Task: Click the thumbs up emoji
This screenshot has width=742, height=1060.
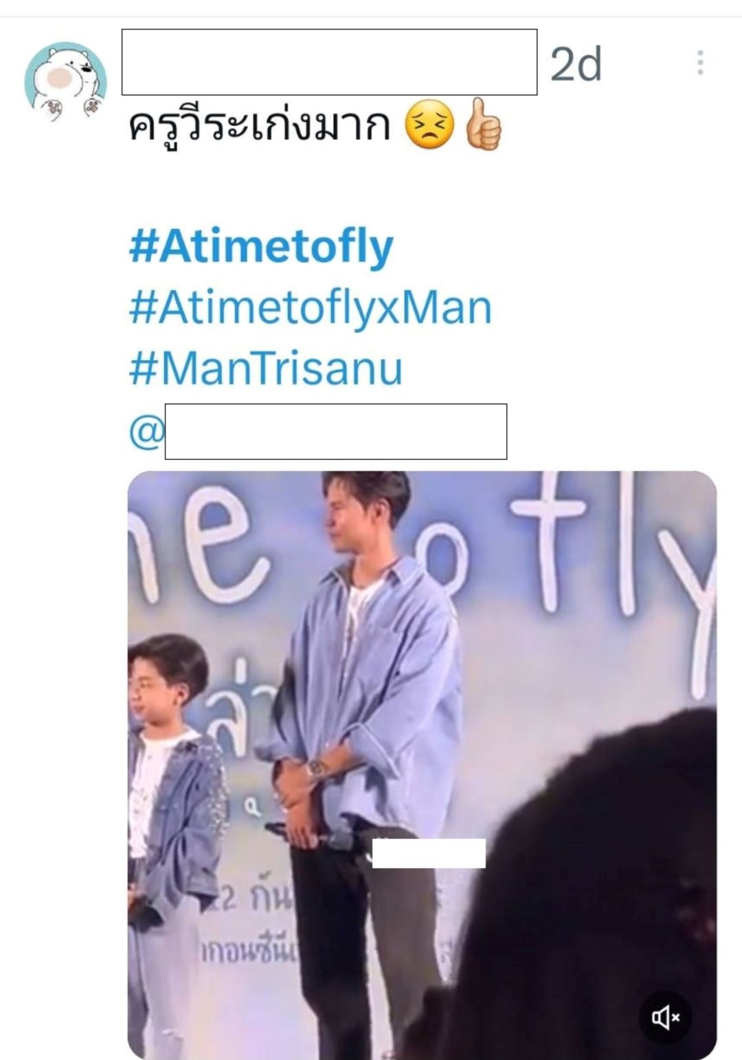Action: click(484, 125)
